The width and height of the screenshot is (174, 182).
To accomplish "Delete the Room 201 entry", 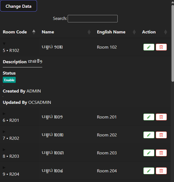I will (x=161, y=117).
